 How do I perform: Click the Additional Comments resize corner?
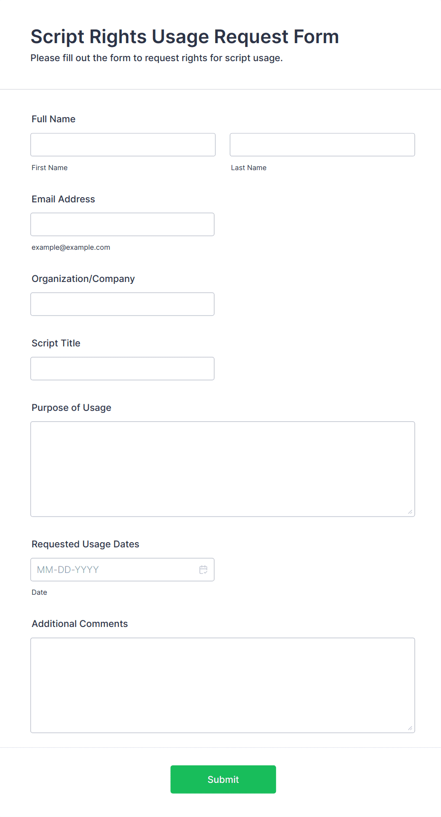pos(410,728)
